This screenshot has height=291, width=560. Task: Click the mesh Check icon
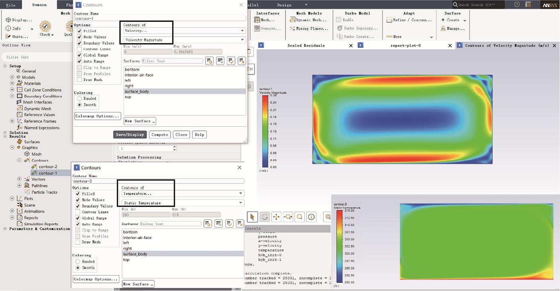tap(45, 27)
